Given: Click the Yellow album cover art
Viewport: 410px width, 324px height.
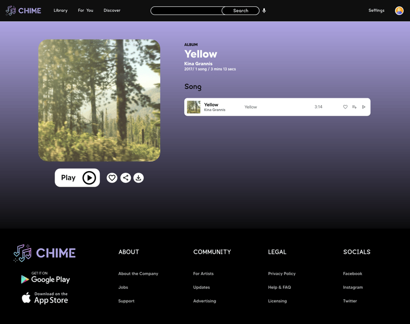Looking at the screenshot, I should click(99, 101).
